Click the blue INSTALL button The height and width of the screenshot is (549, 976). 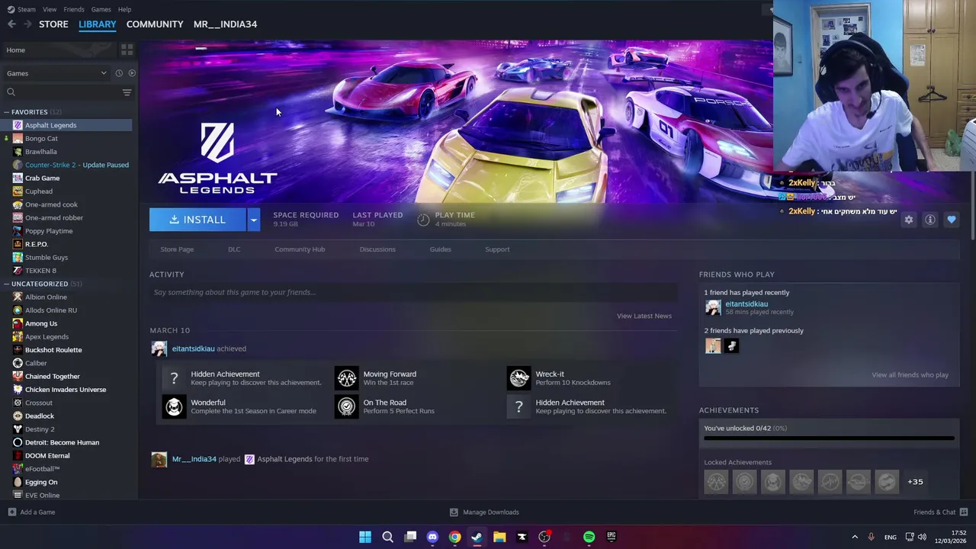point(197,220)
